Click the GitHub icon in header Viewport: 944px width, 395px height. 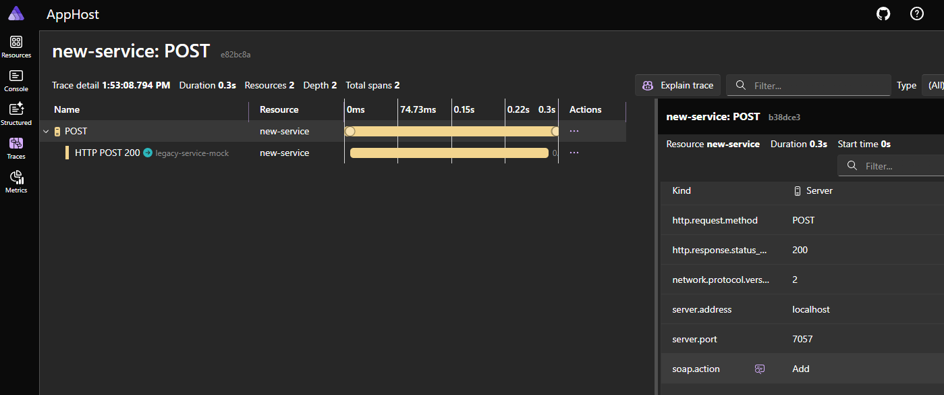(883, 14)
